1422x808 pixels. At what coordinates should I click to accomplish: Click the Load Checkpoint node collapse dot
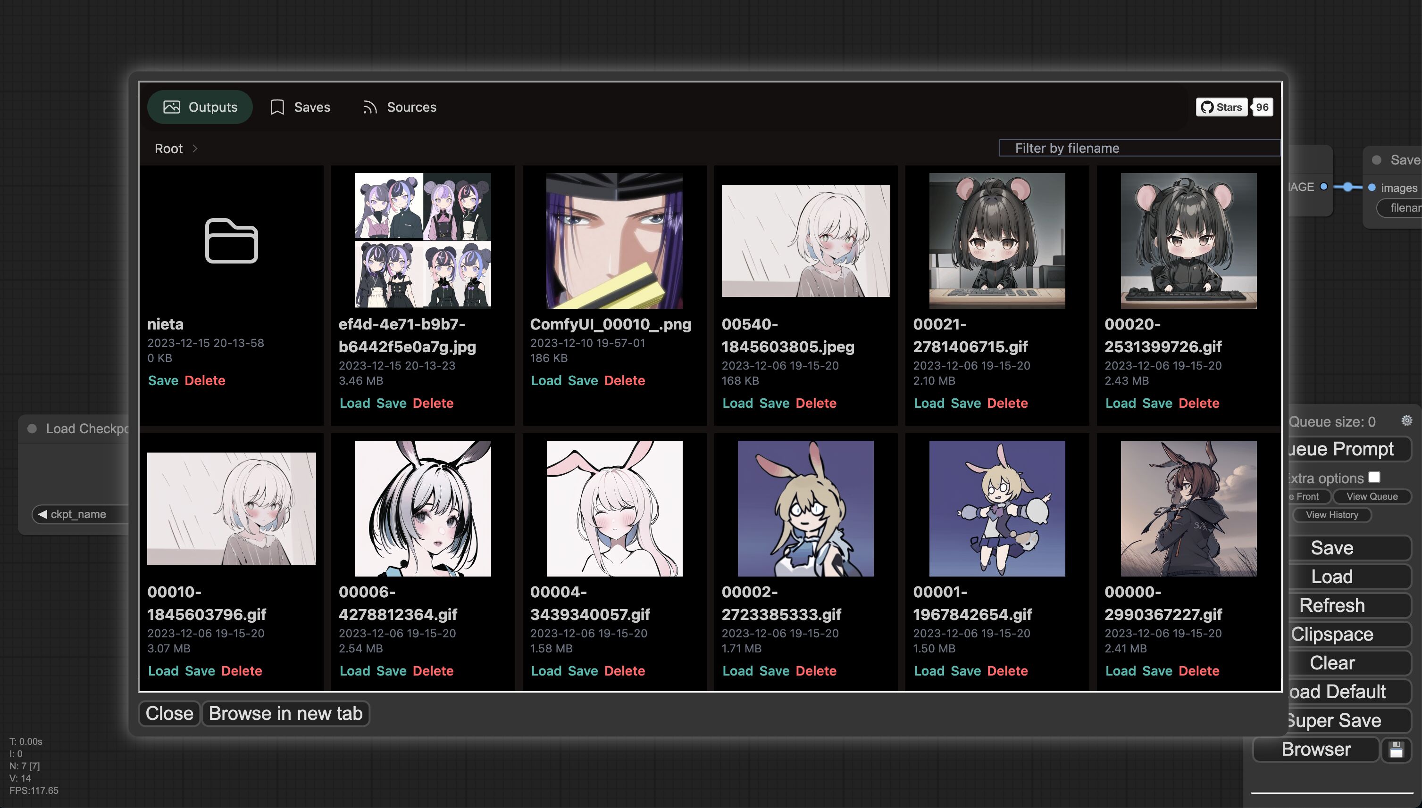[x=32, y=429]
